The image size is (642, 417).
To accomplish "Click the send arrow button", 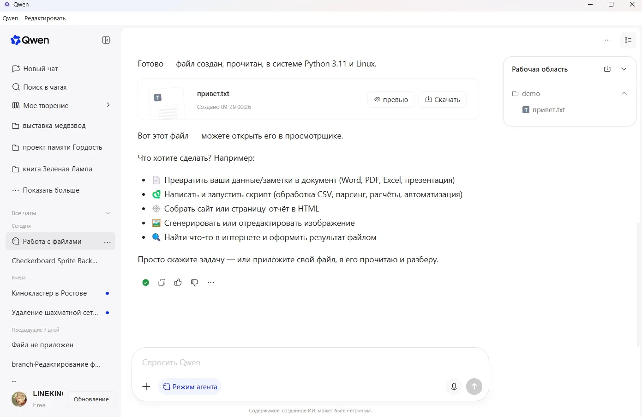I will coord(474,387).
